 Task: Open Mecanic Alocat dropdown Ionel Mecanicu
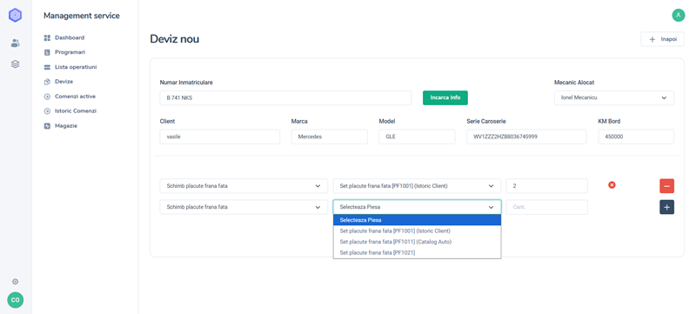[x=614, y=98]
